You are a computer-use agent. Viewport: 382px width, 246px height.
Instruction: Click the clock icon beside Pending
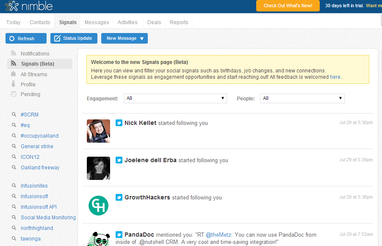[x=14, y=94]
